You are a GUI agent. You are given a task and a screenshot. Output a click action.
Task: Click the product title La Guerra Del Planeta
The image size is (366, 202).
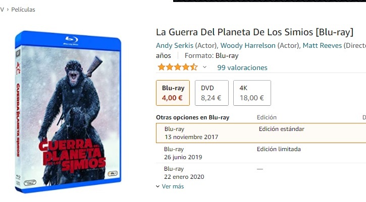(x=254, y=32)
